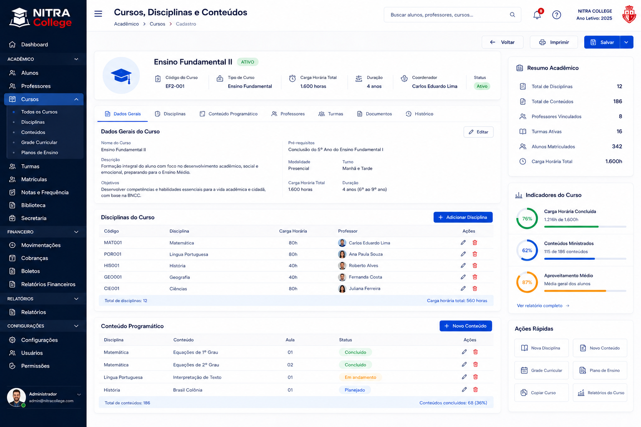Edit the Interpretação de Texto content

click(464, 377)
